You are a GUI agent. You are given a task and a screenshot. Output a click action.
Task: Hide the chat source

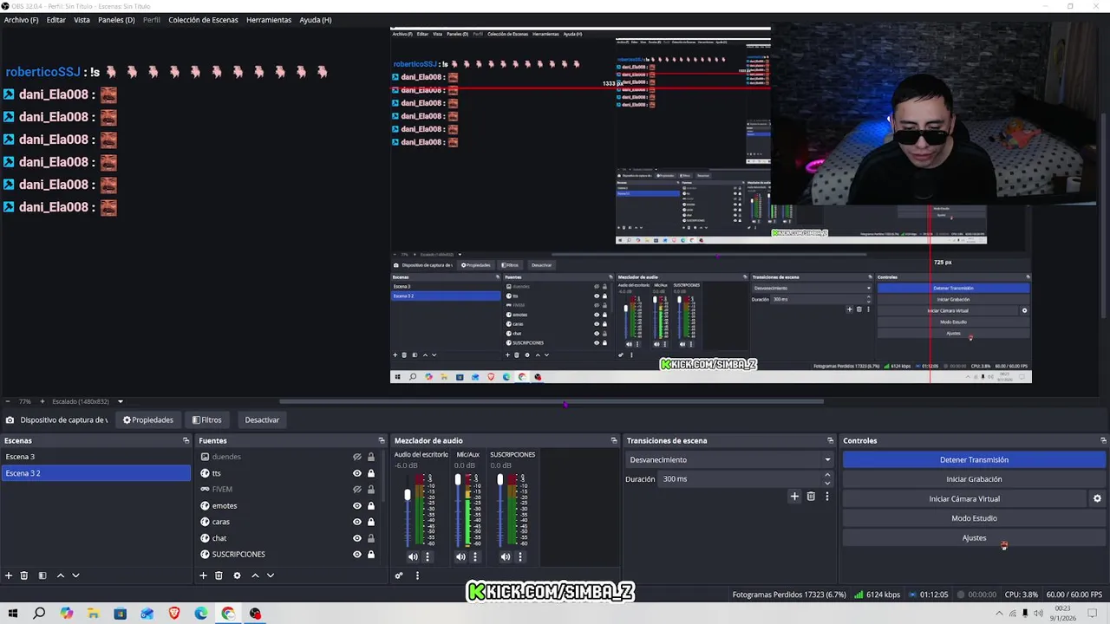(x=356, y=538)
